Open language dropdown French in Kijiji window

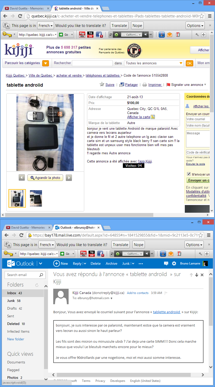click(46, 26)
